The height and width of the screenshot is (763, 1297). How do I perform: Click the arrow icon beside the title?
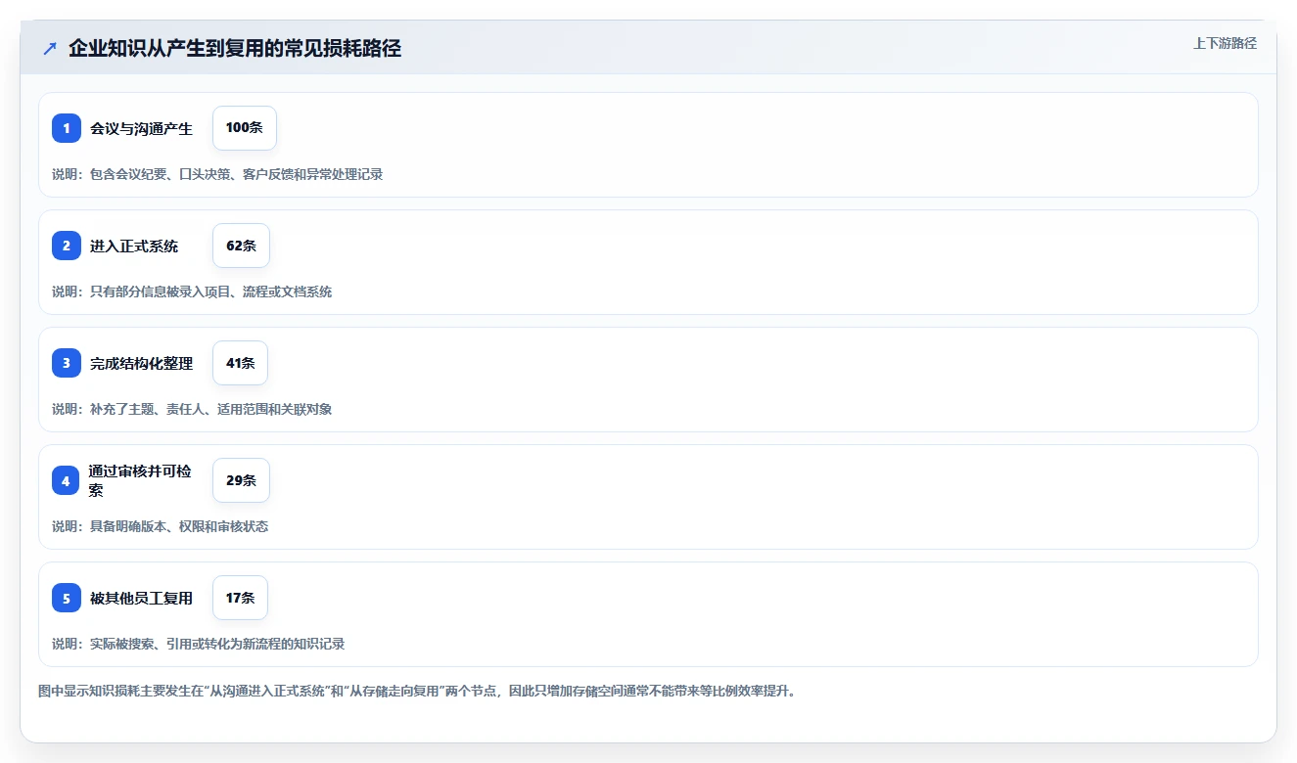tap(49, 49)
